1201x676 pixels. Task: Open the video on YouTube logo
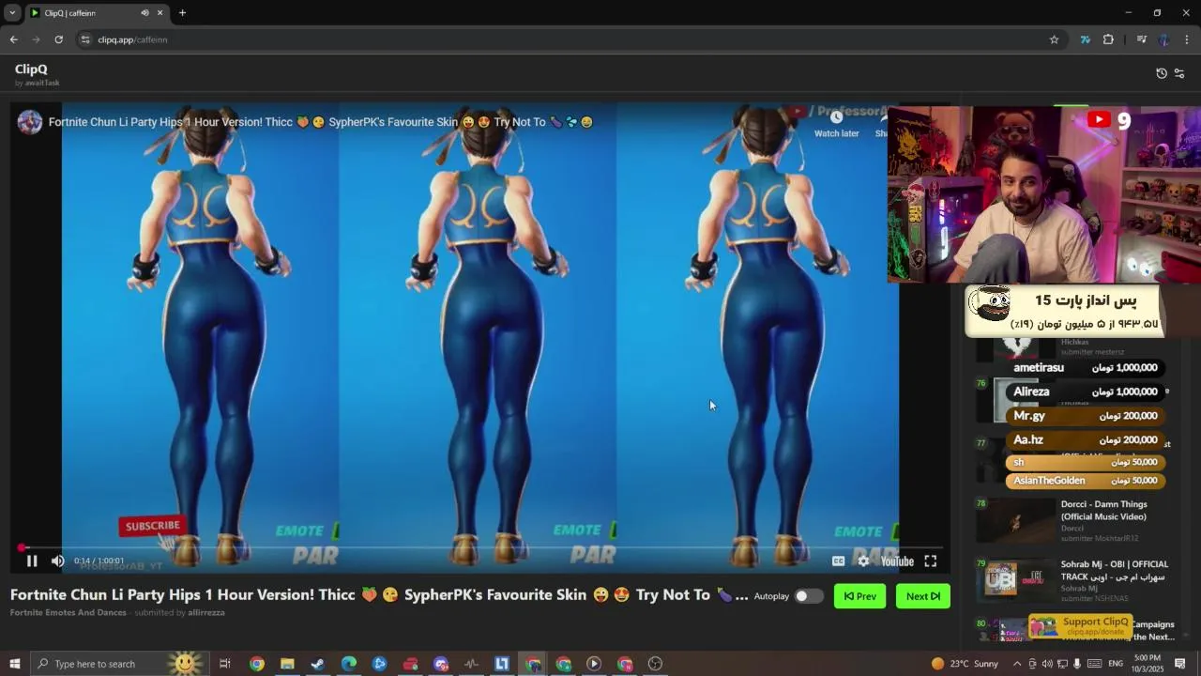click(x=897, y=561)
